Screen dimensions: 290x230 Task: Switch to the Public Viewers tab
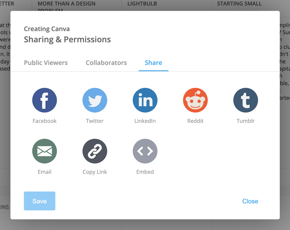(46, 63)
